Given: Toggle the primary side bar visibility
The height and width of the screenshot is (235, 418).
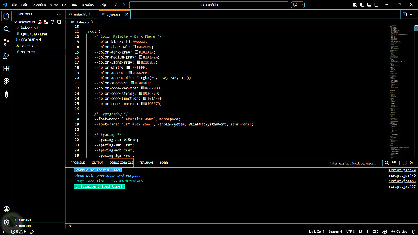Looking at the screenshot, I should [x=362, y=5].
